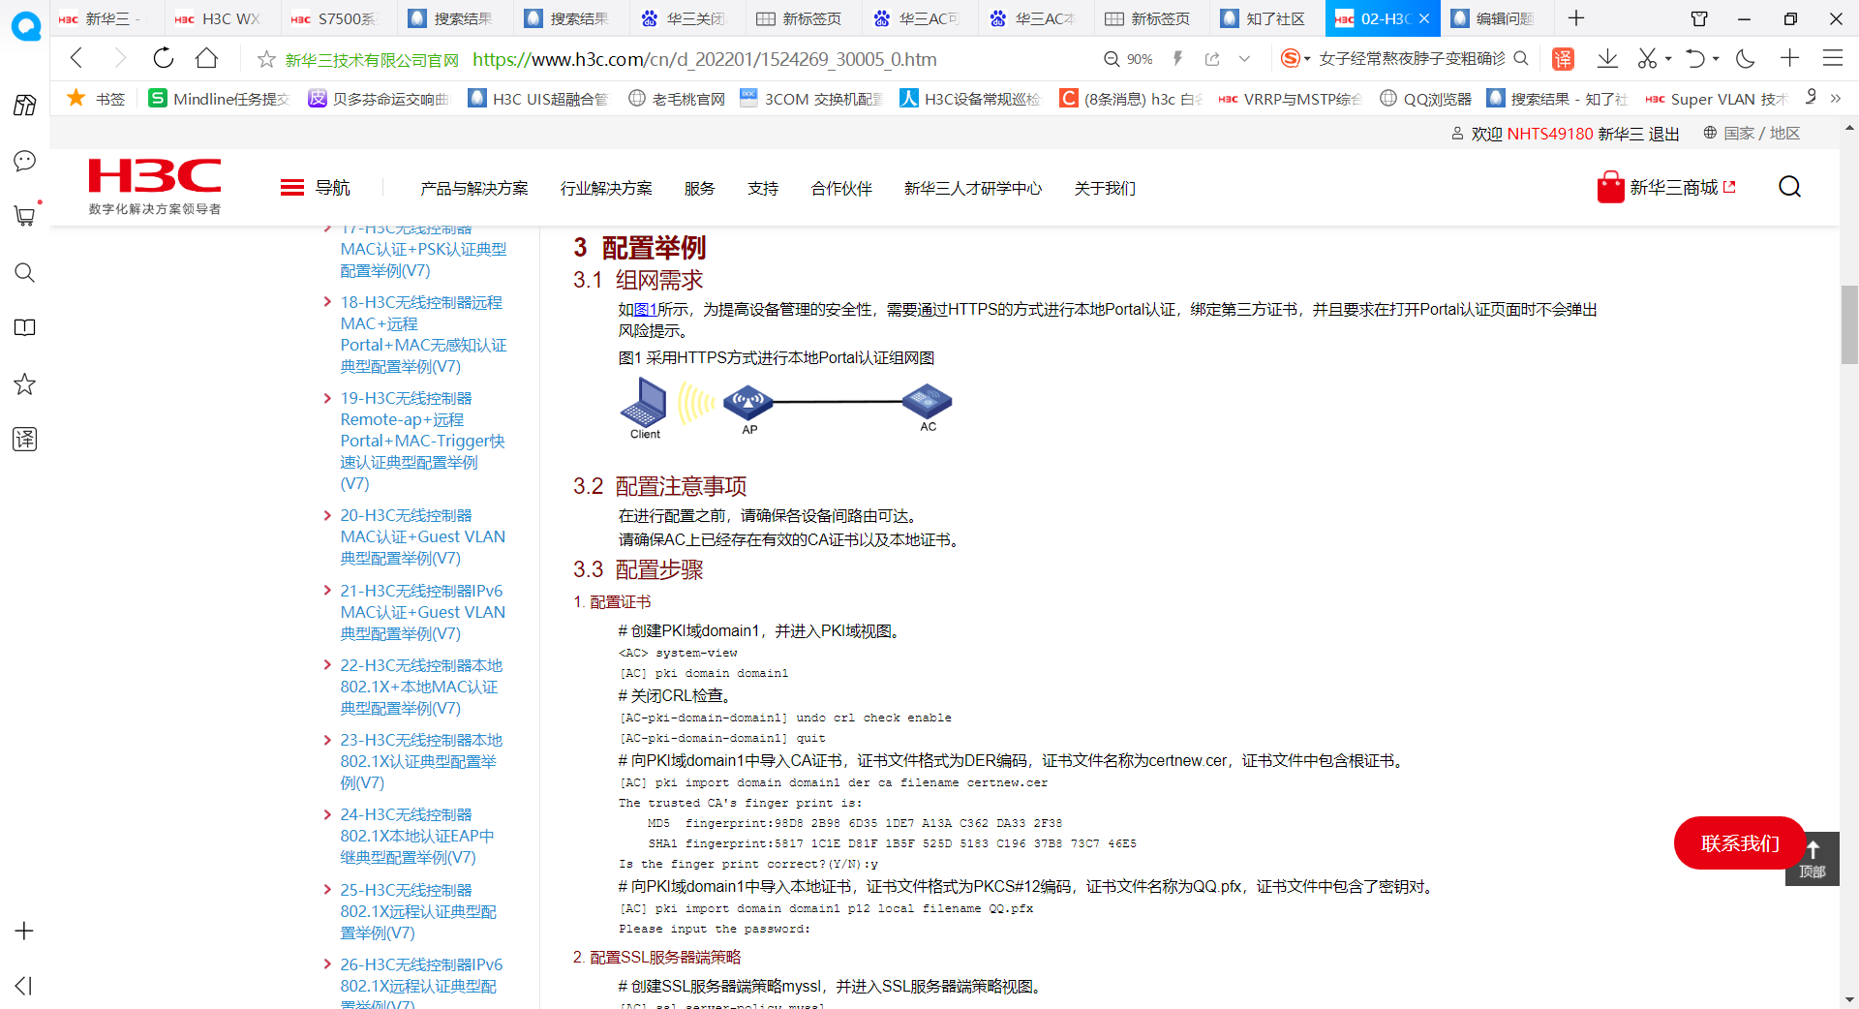Click the Sogou search input field
Viewport: 1859px width, 1009px height.
pos(1412,59)
